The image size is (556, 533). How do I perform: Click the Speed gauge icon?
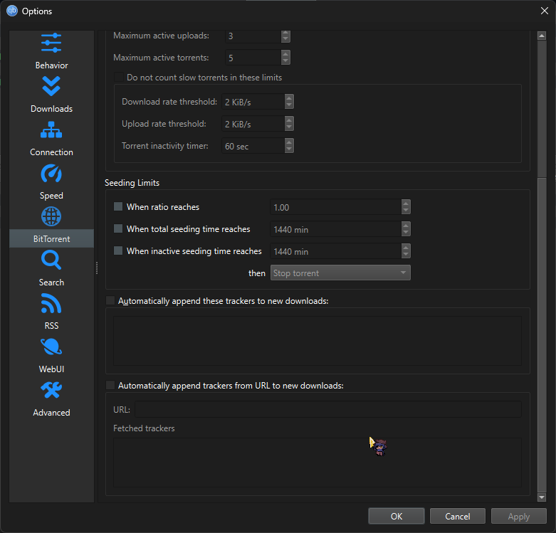pos(51,174)
